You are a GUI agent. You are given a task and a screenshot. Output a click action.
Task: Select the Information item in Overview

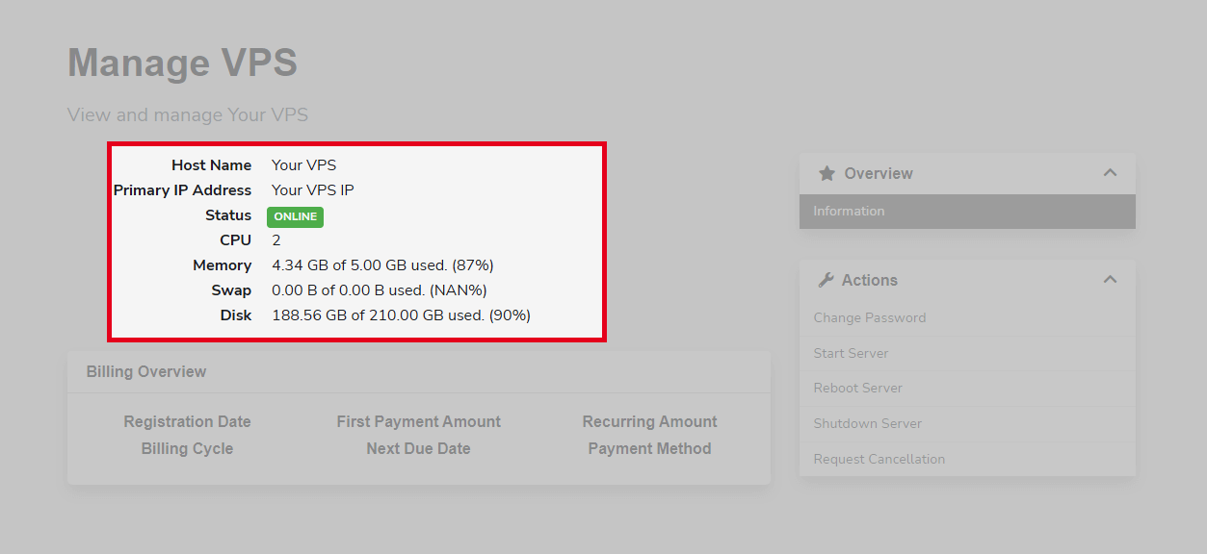(849, 212)
